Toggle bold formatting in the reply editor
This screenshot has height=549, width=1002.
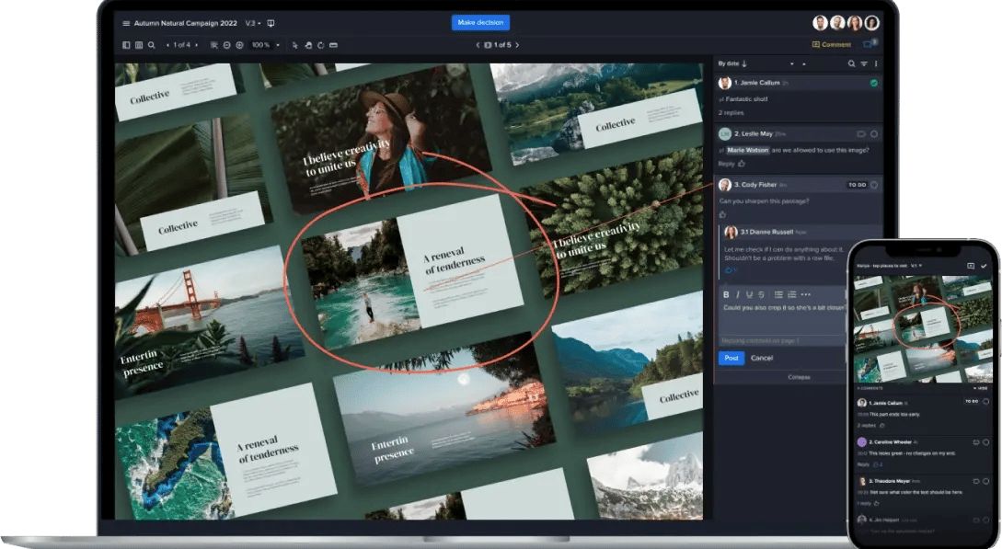pyautogui.click(x=725, y=294)
